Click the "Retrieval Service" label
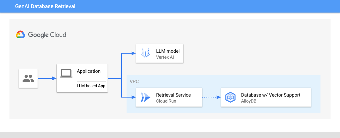Image resolution: width=340 pixels, height=138 pixels. pyautogui.click(x=173, y=95)
